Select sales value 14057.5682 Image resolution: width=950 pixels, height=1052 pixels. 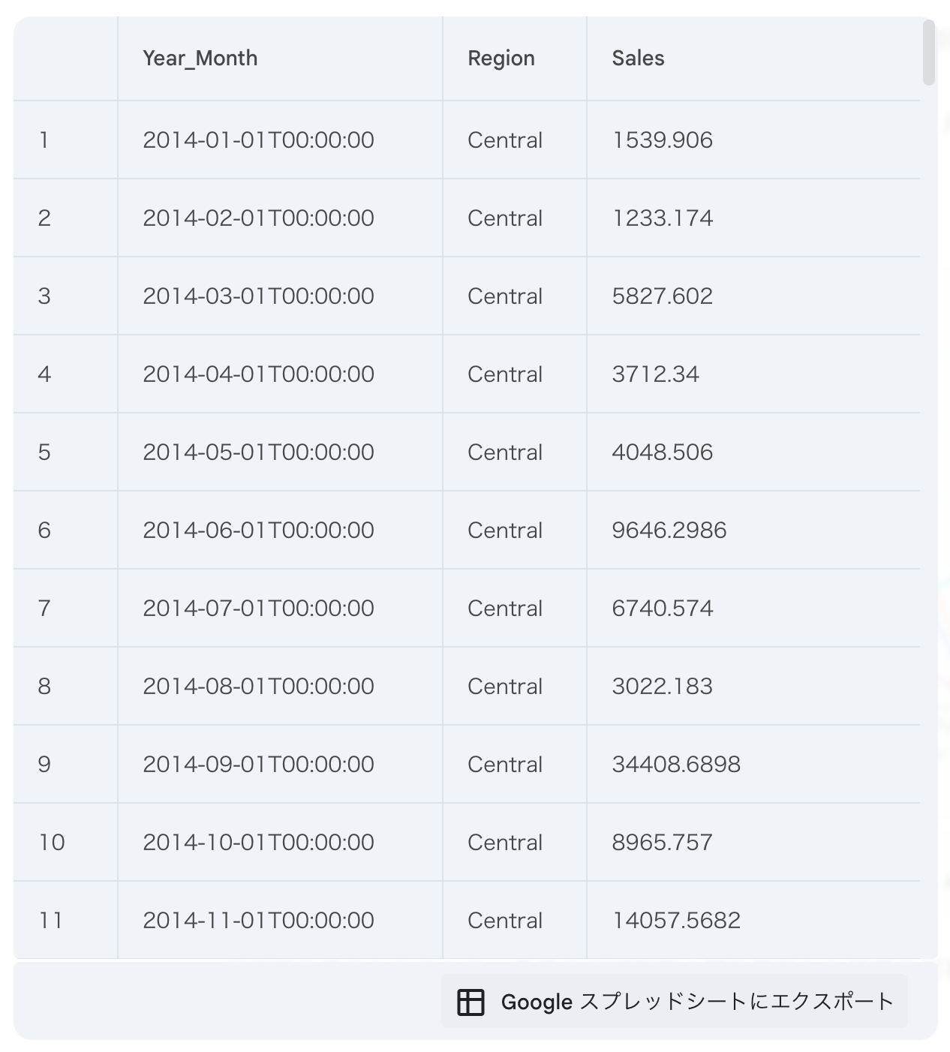676,921
